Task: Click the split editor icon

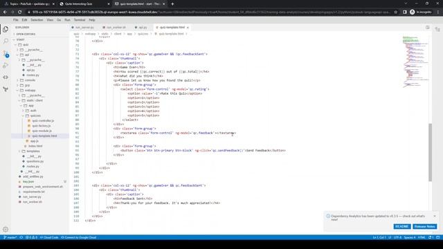Action: point(428,28)
